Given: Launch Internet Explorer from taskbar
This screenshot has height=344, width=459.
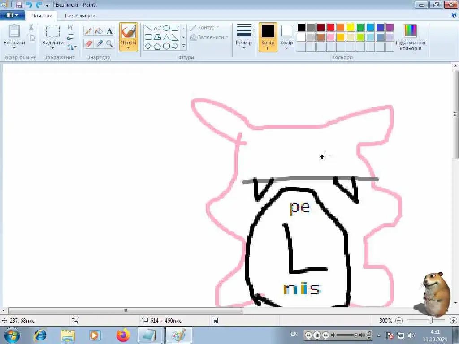Looking at the screenshot, I should (x=40, y=335).
